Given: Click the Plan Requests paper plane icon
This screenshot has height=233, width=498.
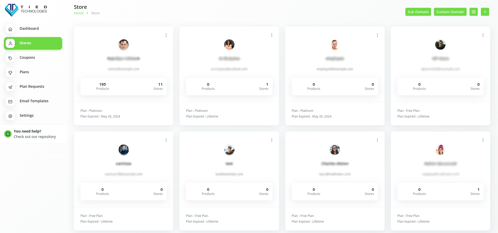Looking at the screenshot, I should (x=10, y=87).
